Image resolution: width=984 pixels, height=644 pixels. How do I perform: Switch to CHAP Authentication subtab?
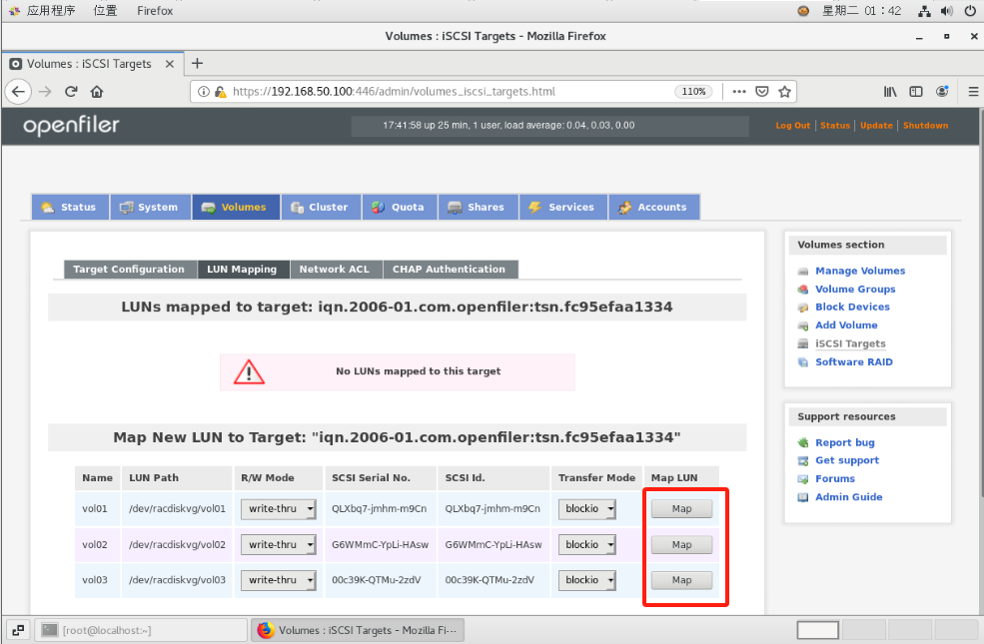click(451, 269)
